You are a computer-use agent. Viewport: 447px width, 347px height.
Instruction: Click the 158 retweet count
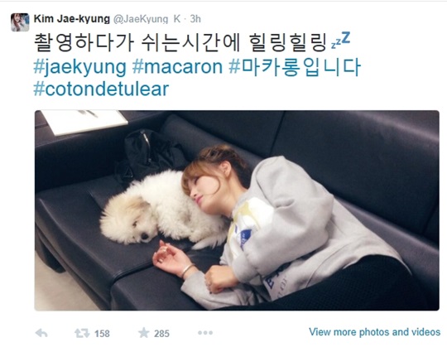click(x=102, y=333)
